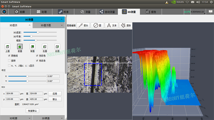Screen dimensions: 214x120
Task: Click the ROI y field 133.69
Action: point(12,99)
